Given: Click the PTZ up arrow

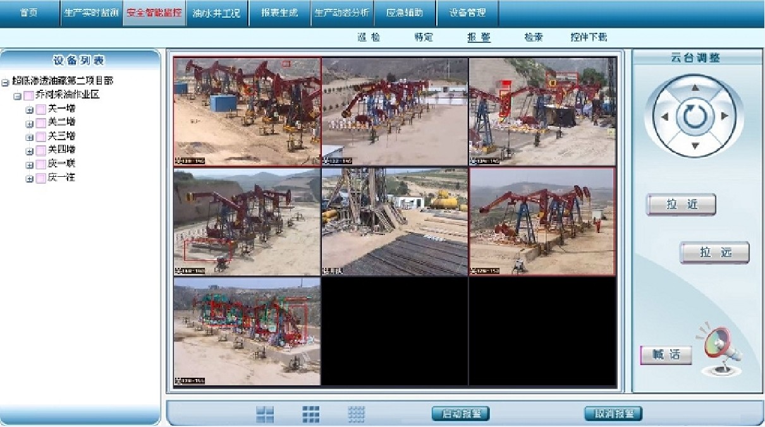Looking at the screenshot, I should coord(695,87).
